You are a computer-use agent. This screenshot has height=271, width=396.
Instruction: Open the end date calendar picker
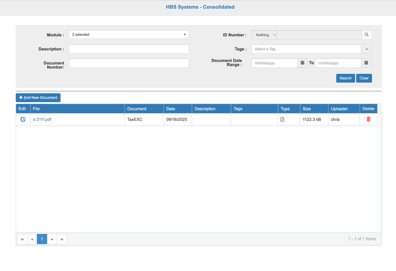[x=366, y=63]
